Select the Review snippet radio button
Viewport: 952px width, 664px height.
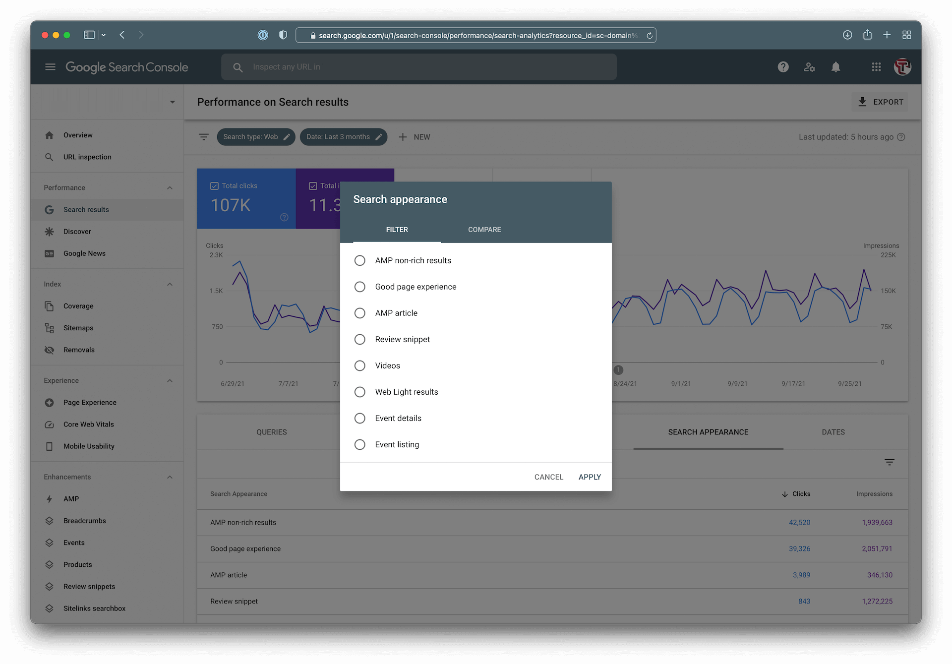359,339
